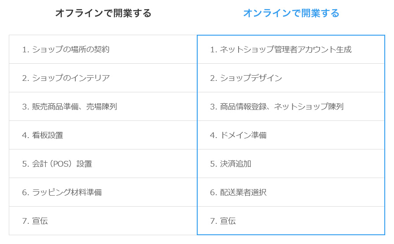Screen dimensions: 394x244
Task: Click the 決済追加 row
Action: [291, 164]
